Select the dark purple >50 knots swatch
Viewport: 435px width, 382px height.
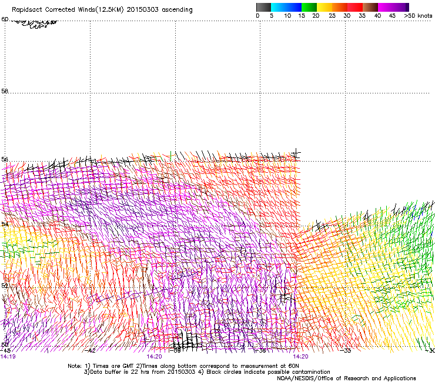[407, 7]
